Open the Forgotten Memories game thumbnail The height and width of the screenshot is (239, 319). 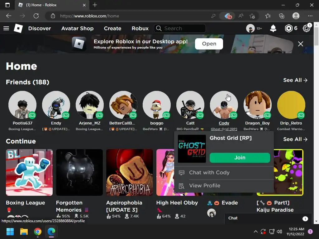[79, 172]
